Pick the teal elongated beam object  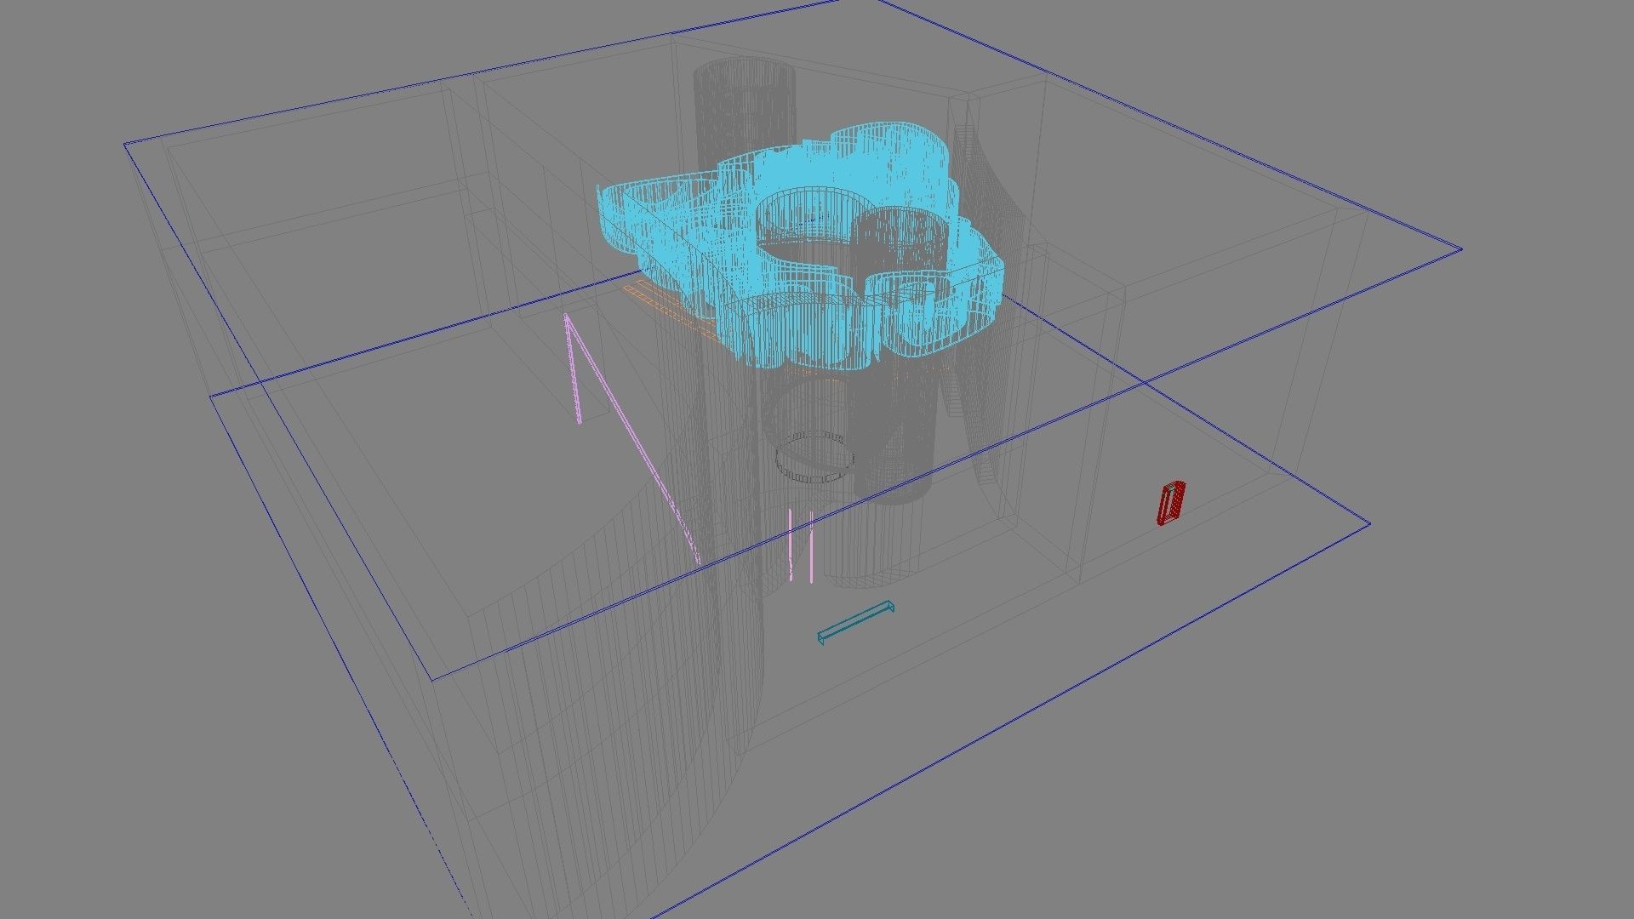coord(855,622)
